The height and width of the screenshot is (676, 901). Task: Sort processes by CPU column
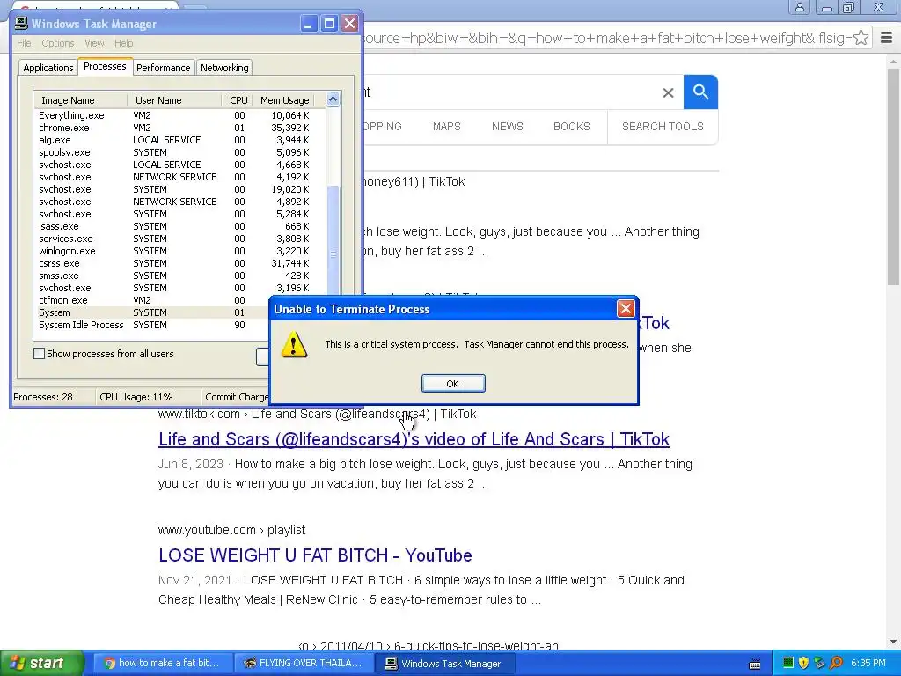238,100
